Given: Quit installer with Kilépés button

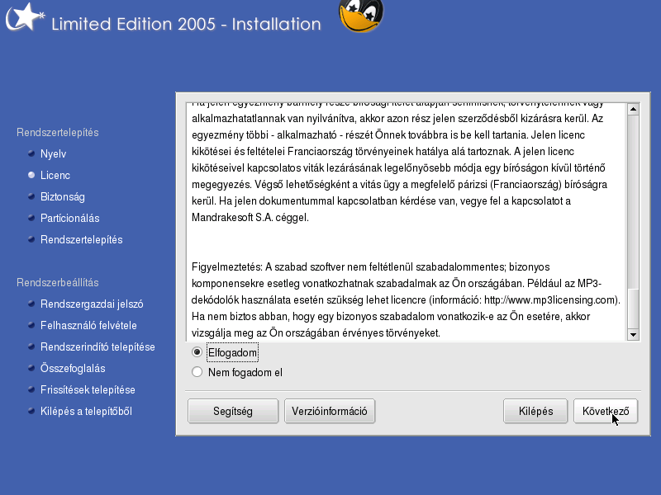Looking at the screenshot, I should [535, 411].
